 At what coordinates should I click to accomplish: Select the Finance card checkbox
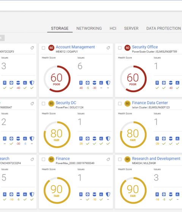tap(44, 160)
